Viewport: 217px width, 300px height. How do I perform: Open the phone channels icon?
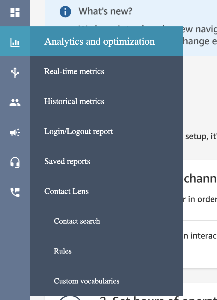[15, 192]
